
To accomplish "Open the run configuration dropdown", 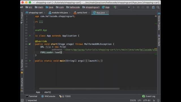I will (124, 7).
